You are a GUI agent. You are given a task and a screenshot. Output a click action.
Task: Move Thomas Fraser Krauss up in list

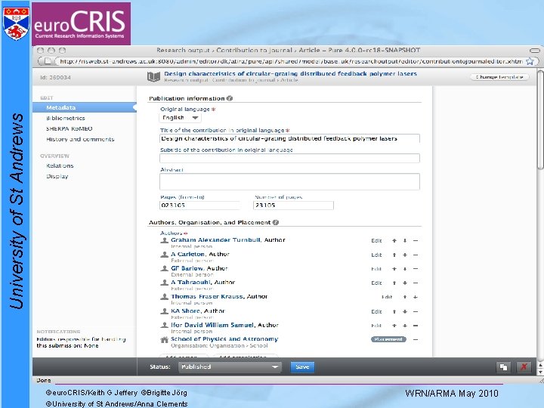point(405,297)
